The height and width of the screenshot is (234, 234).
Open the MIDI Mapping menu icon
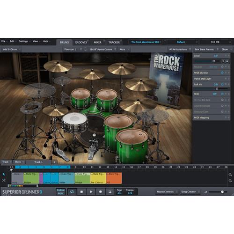(x=226, y=117)
